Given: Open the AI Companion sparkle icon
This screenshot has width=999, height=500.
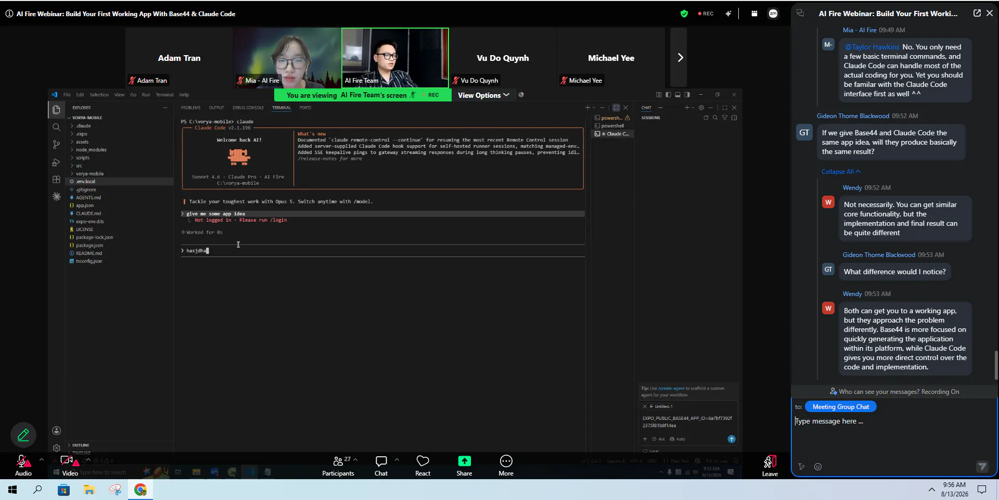Looking at the screenshot, I should 728,14.
